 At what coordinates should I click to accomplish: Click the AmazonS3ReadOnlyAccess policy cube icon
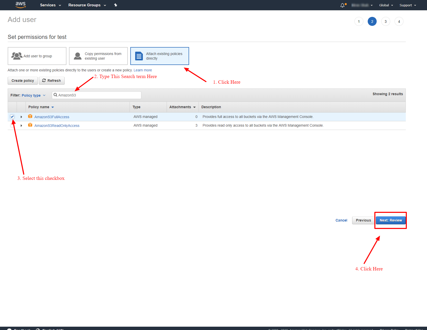[x=30, y=125]
